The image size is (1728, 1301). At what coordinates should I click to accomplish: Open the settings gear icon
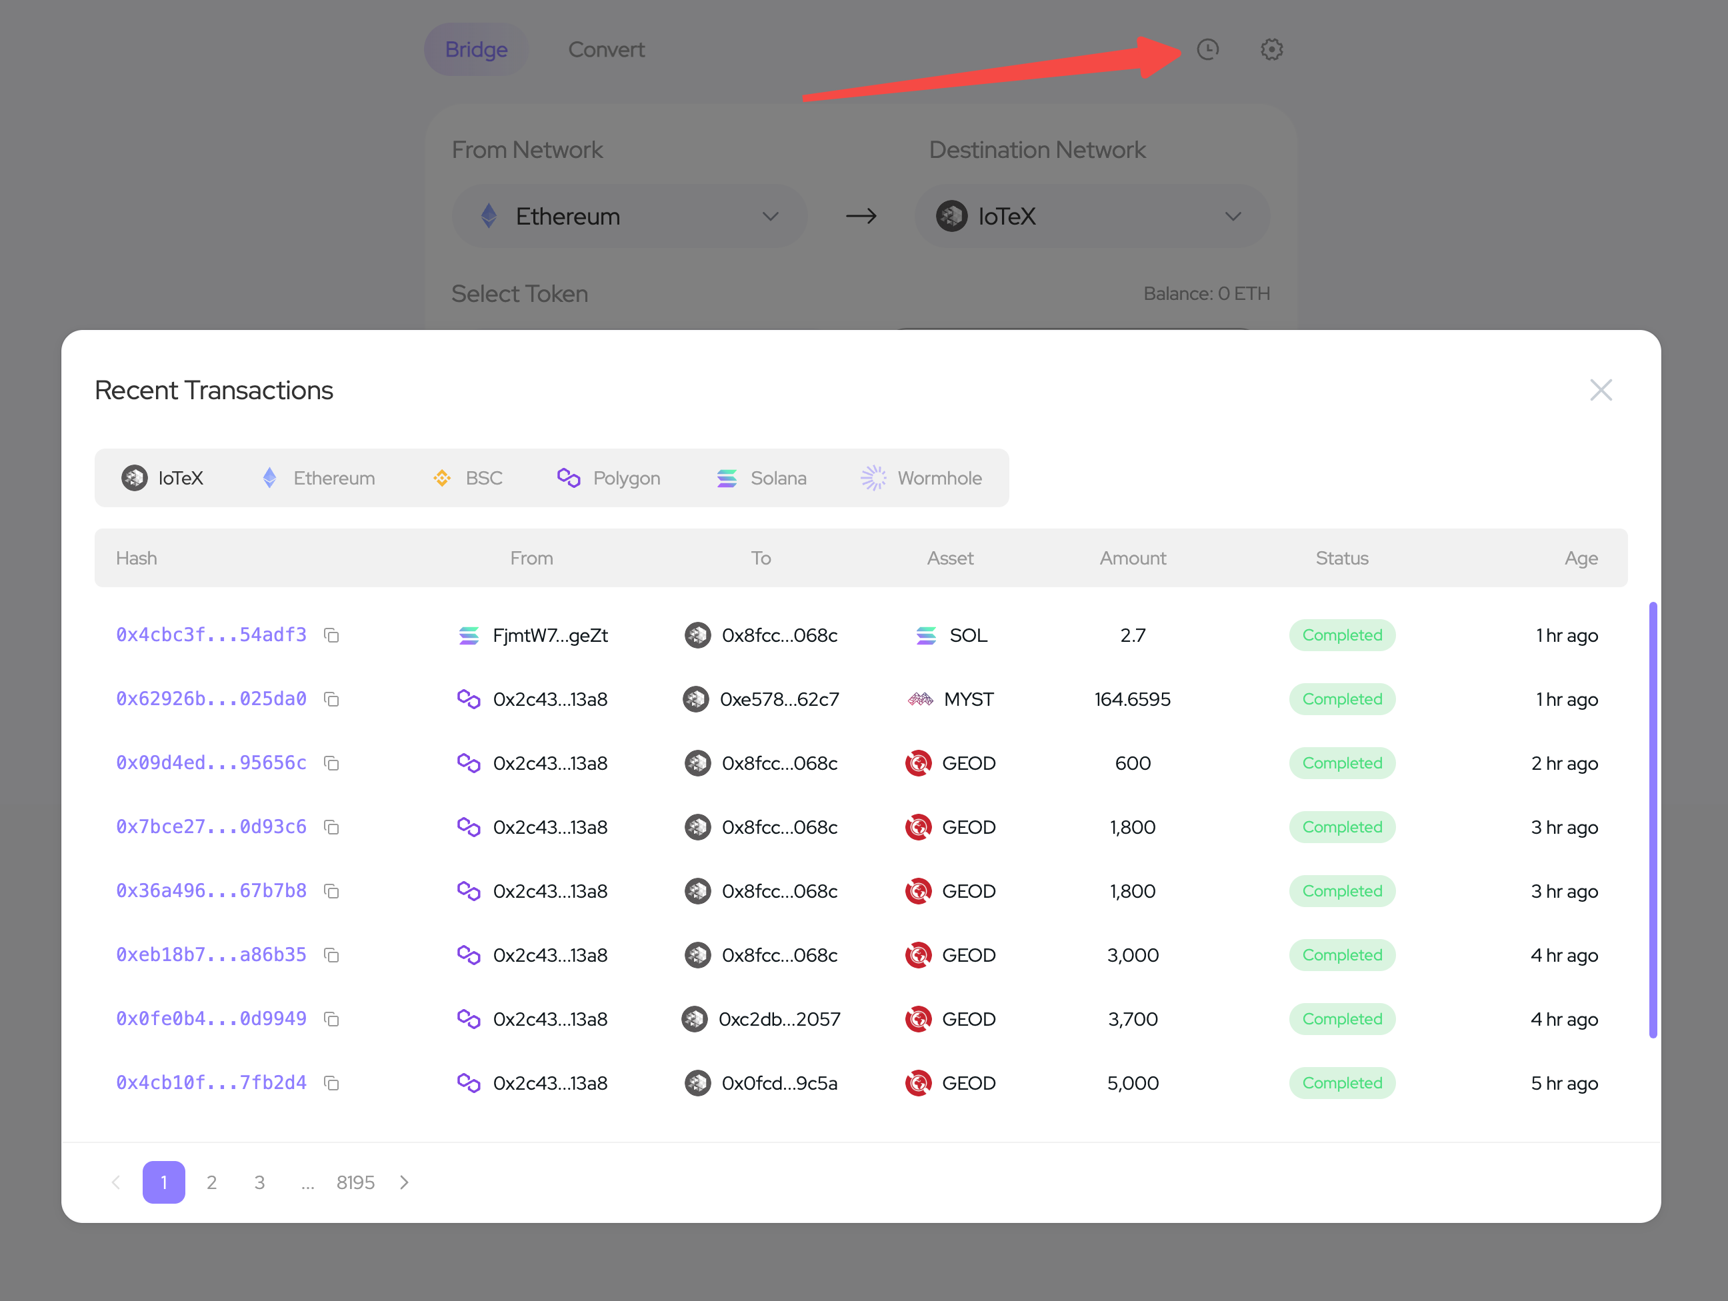point(1271,49)
